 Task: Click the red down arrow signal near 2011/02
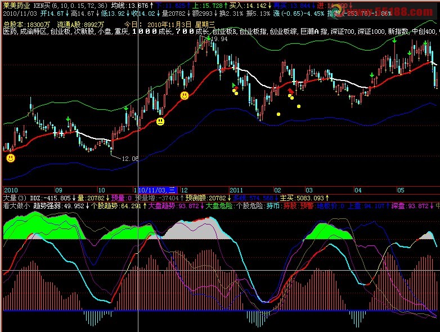coord(290,91)
